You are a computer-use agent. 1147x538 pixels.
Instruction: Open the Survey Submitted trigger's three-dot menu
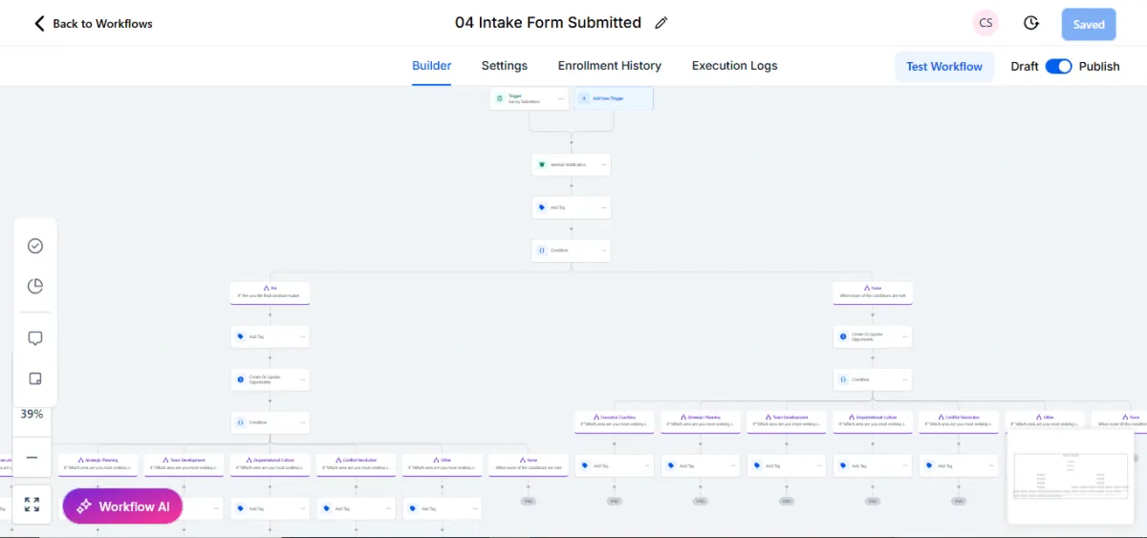coord(561,98)
